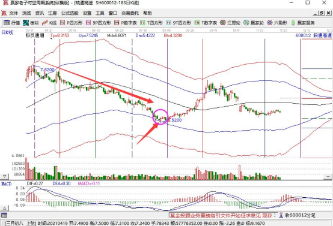
Task: Open the 窗口 menu
Action: pos(113,13)
